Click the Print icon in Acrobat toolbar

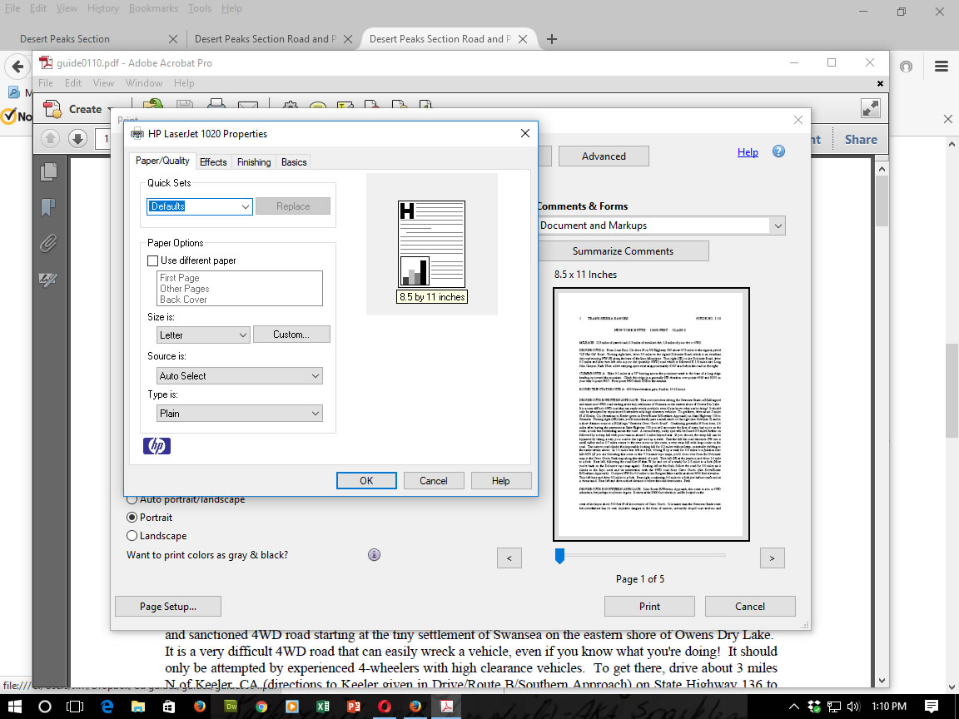tap(216, 104)
